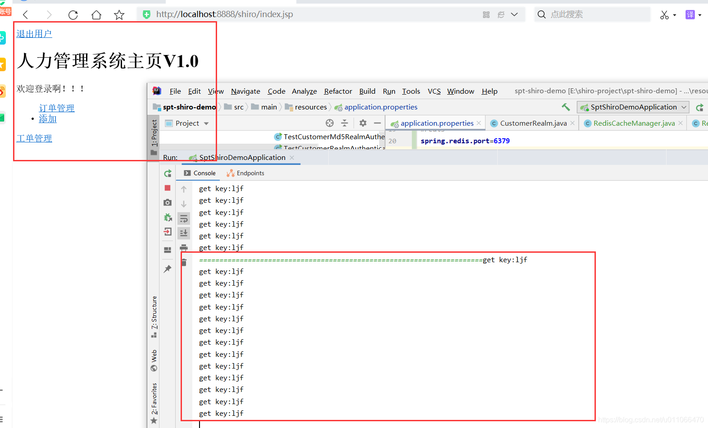Close the SptShiroDemoApplication Run tab
This screenshot has height=428, width=708.
[x=292, y=157]
